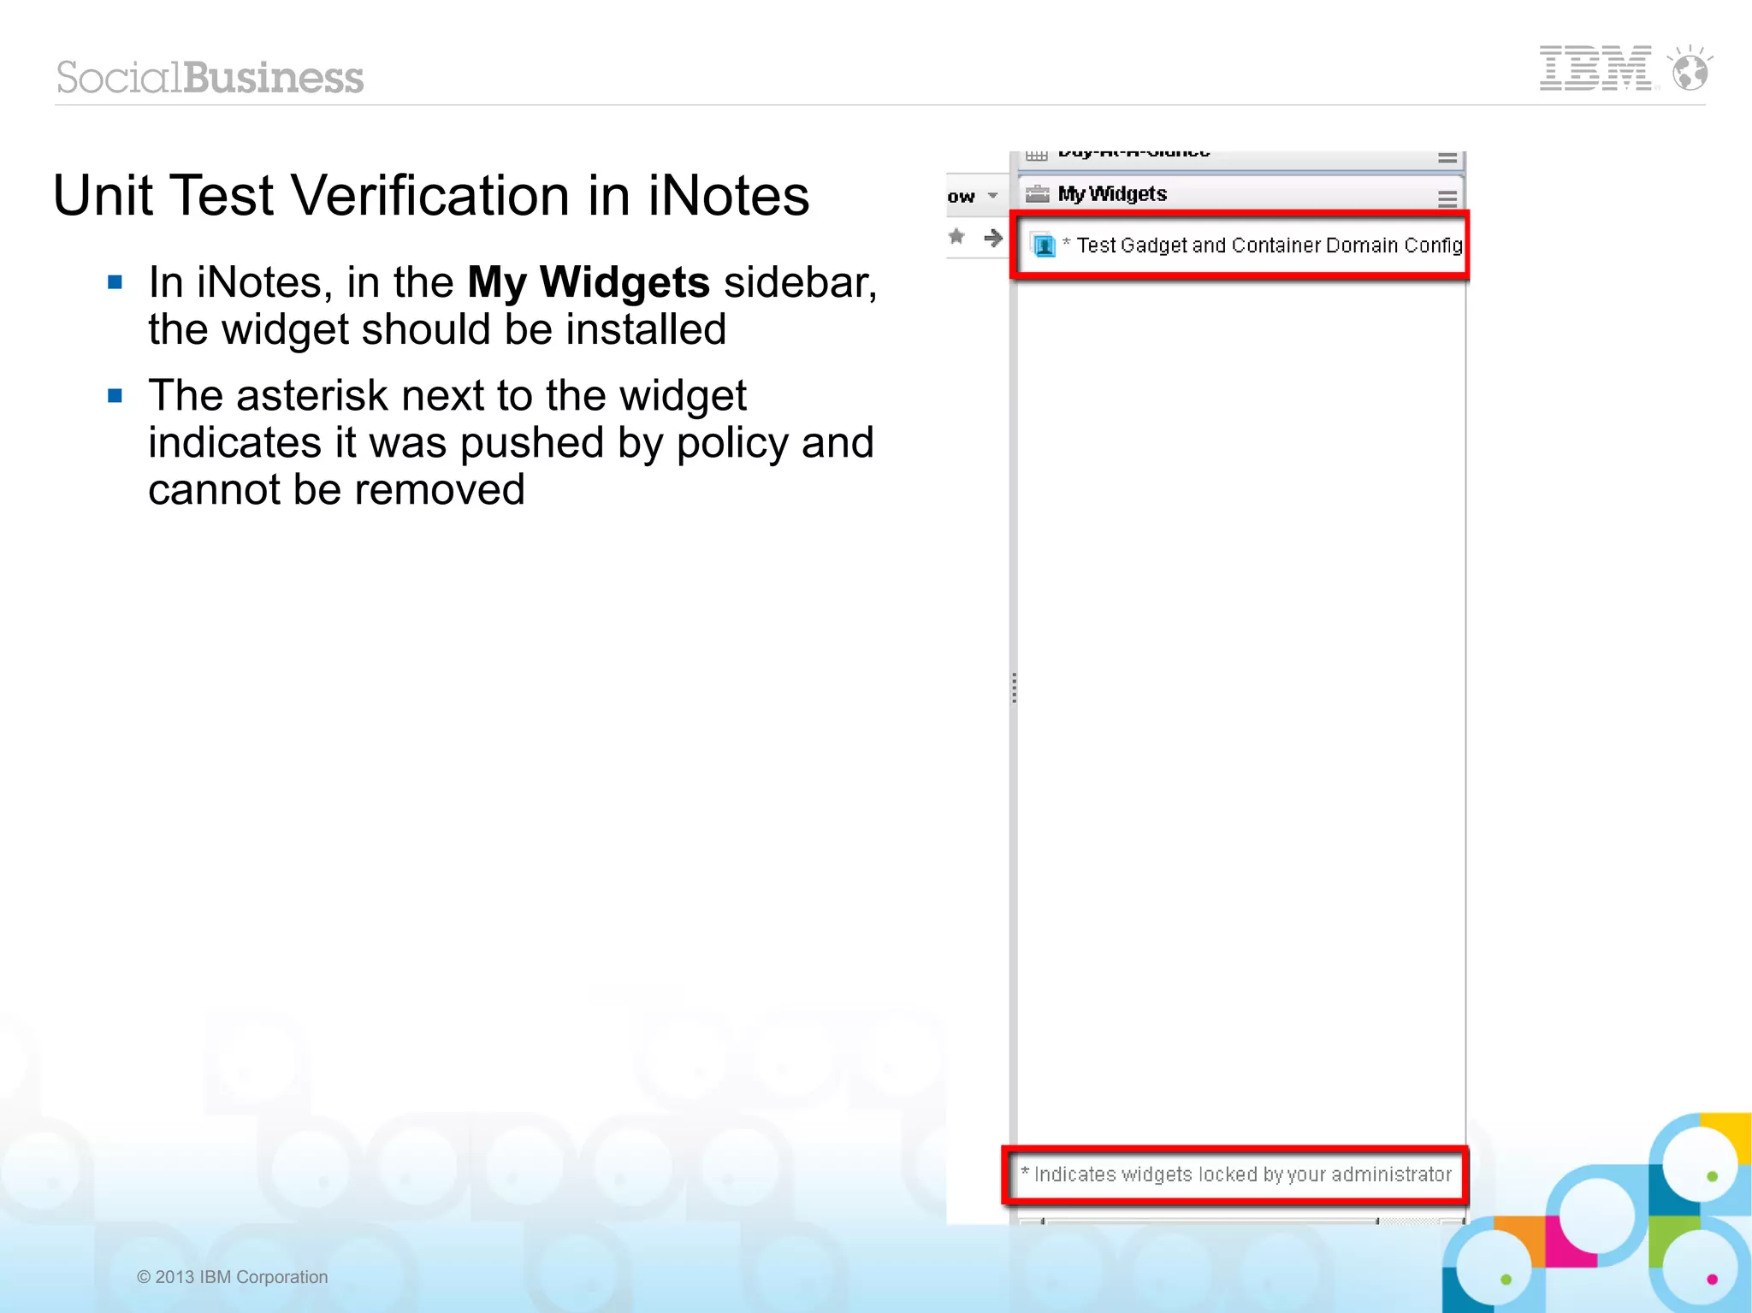The height and width of the screenshot is (1313, 1752).
Task: Click the My Widgets toolbox icon
Action: tap(1037, 194)
